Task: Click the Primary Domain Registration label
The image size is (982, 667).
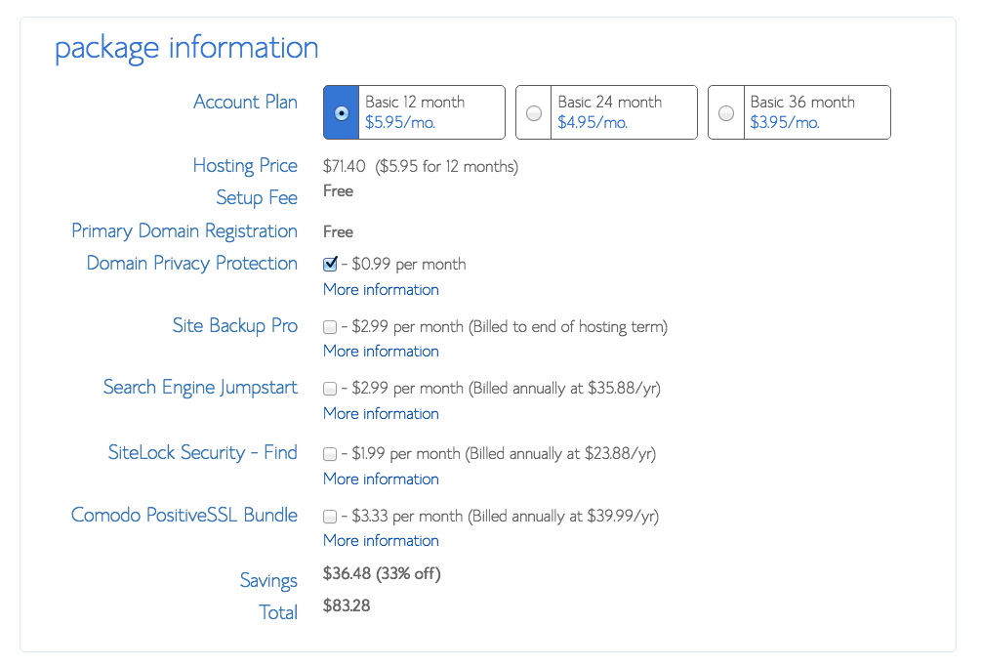Action: point(184,230)
